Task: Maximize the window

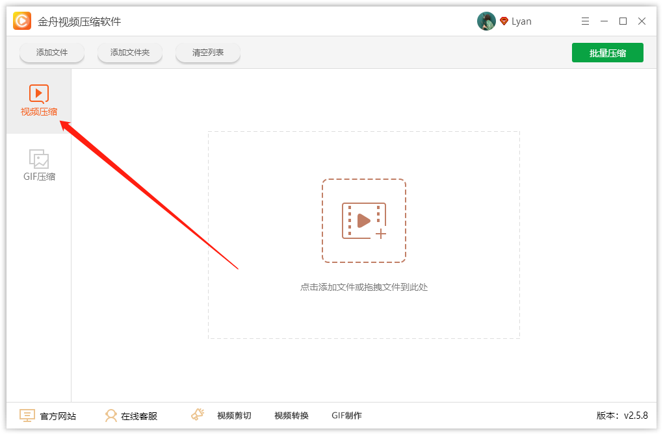Action: 623,21
